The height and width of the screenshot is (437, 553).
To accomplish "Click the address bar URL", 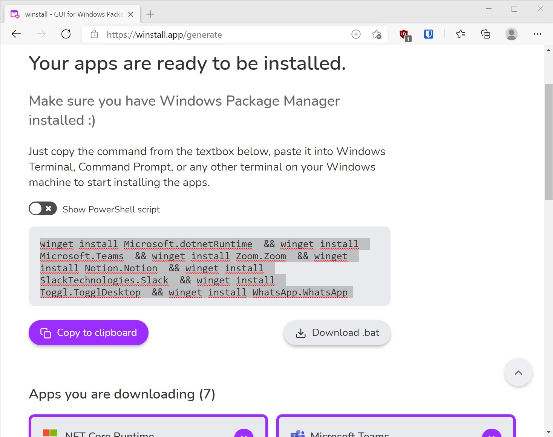I will (164, 35).
